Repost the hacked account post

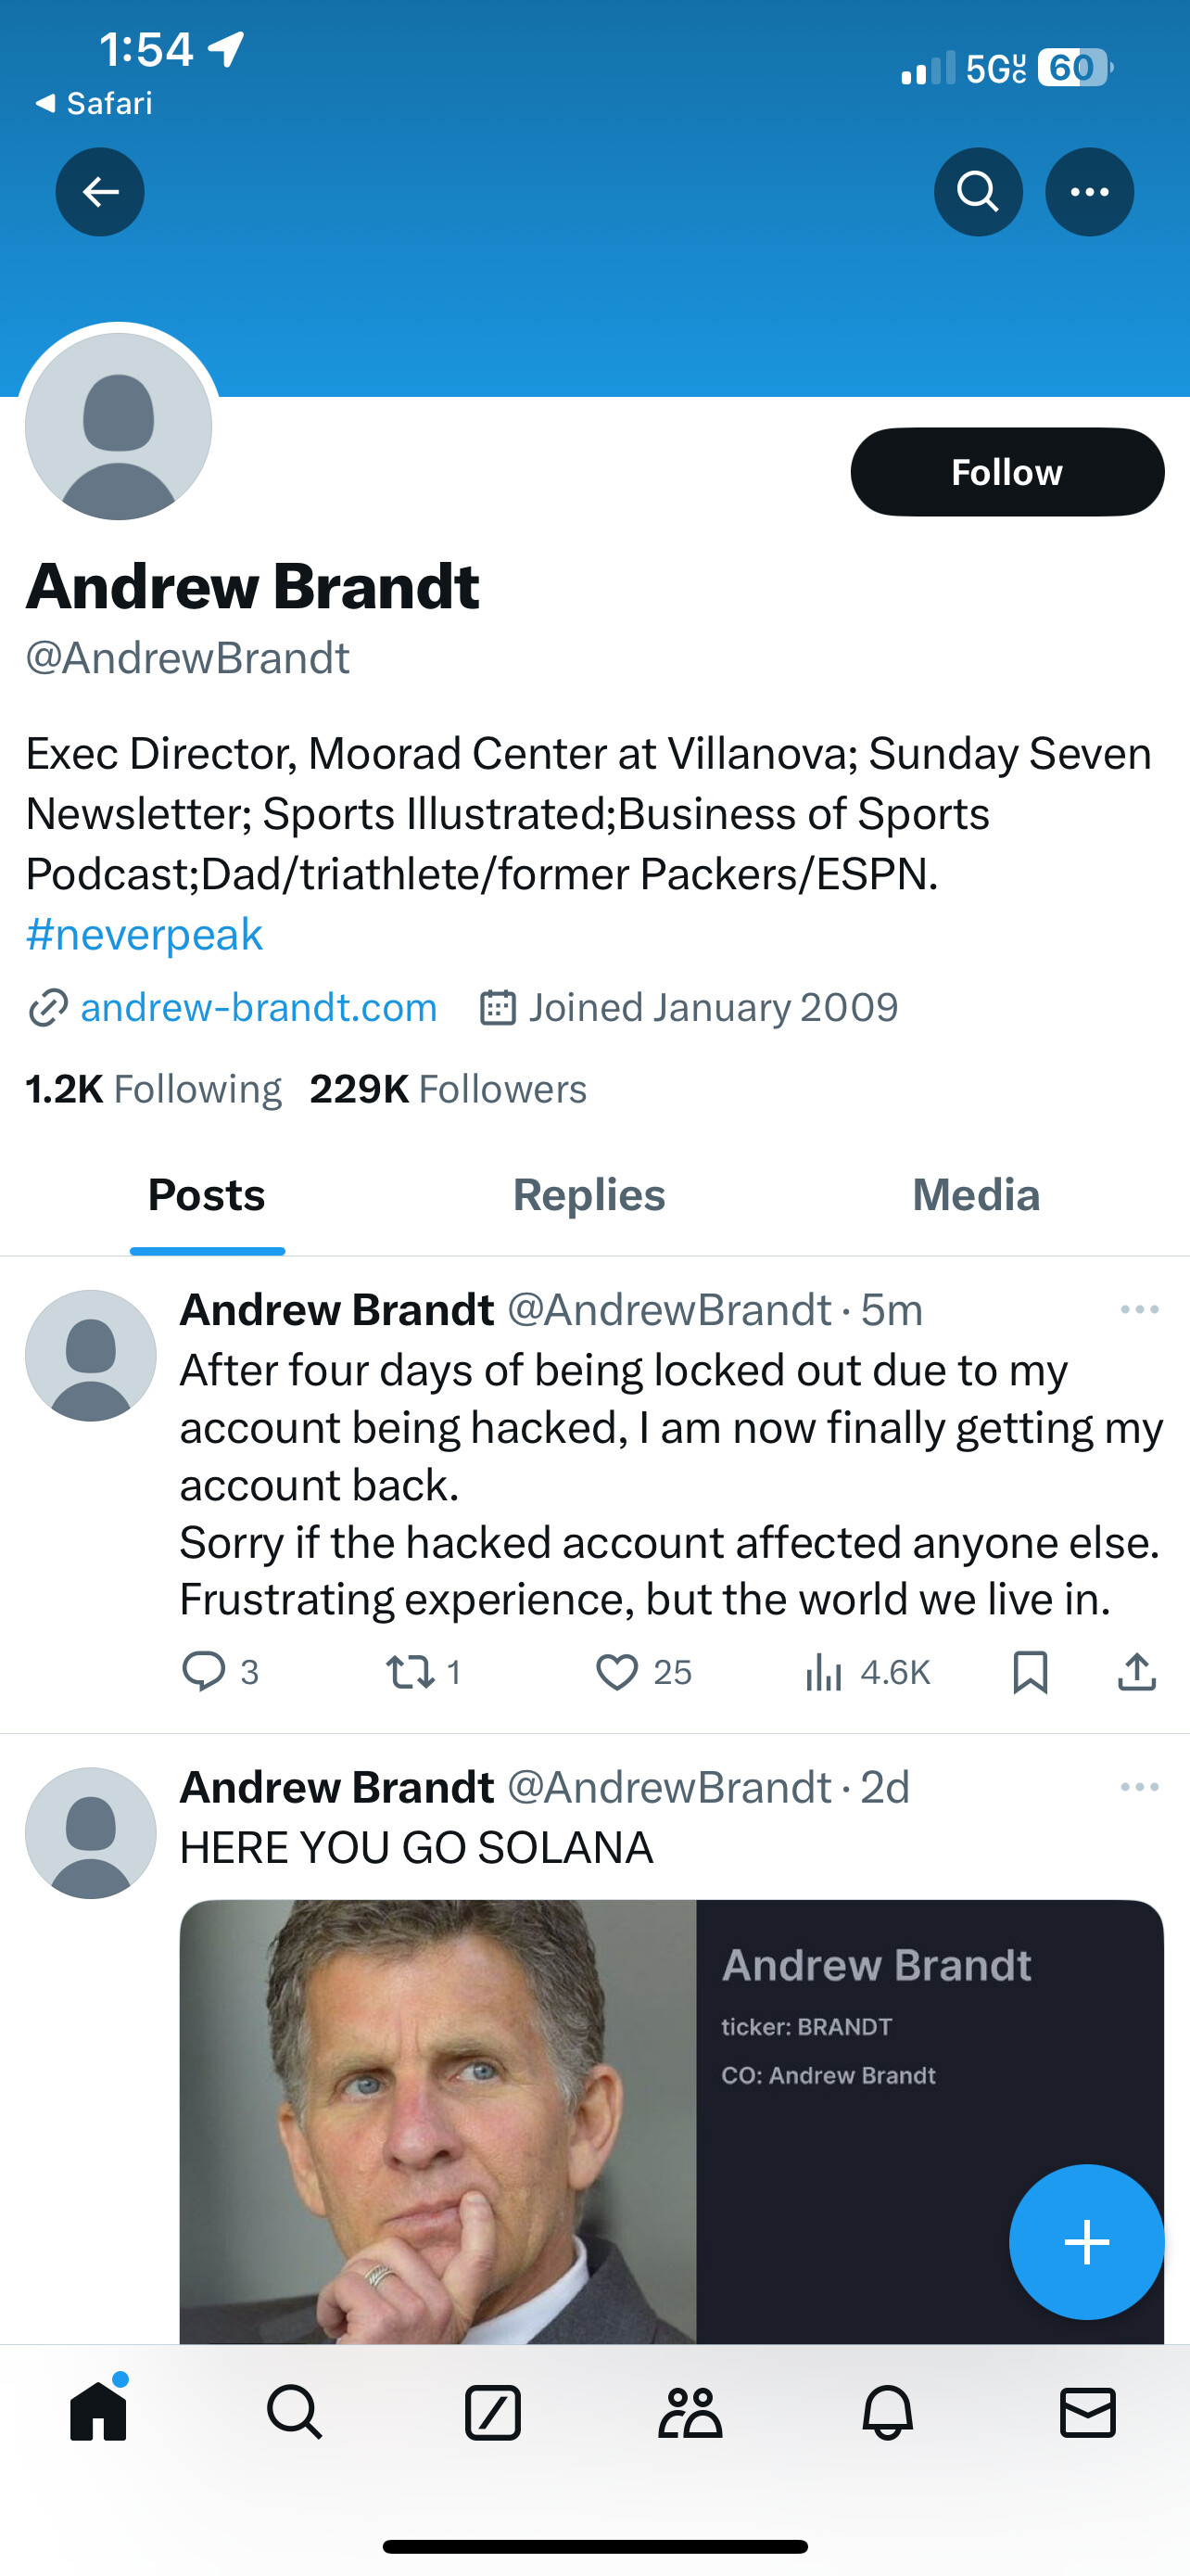[x=410, y=1671]
